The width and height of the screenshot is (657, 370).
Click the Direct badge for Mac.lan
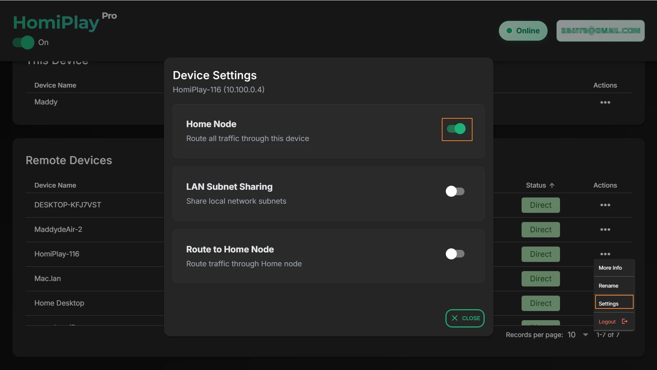(x=541, y=279)
